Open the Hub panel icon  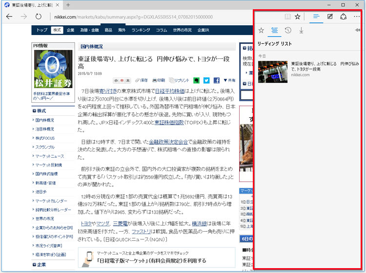316,17
